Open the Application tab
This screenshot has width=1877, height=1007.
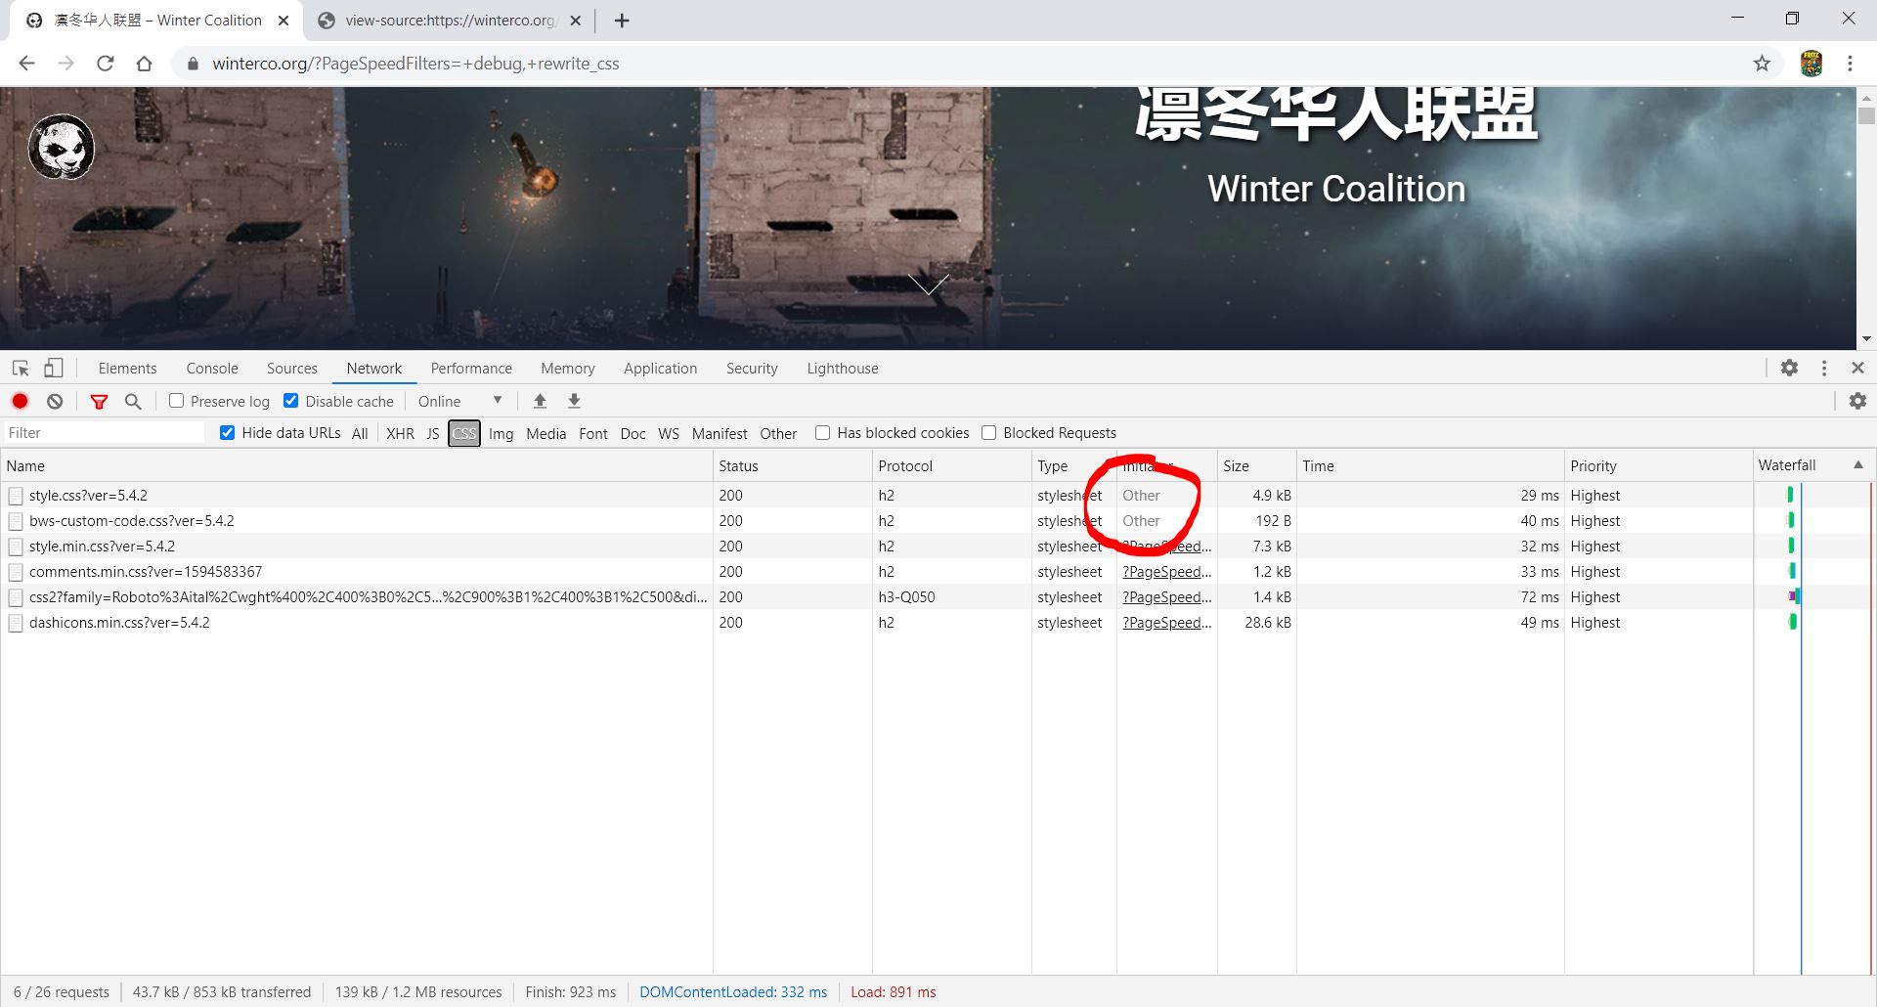[x=661, y=369]
